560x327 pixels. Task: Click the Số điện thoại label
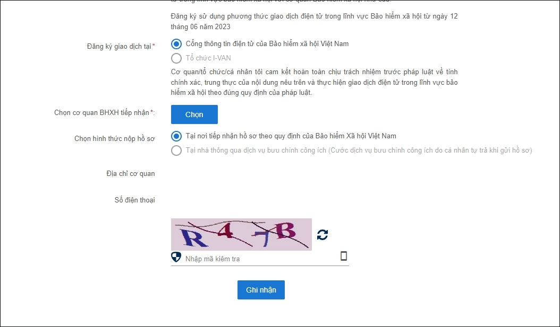(134, 200)
